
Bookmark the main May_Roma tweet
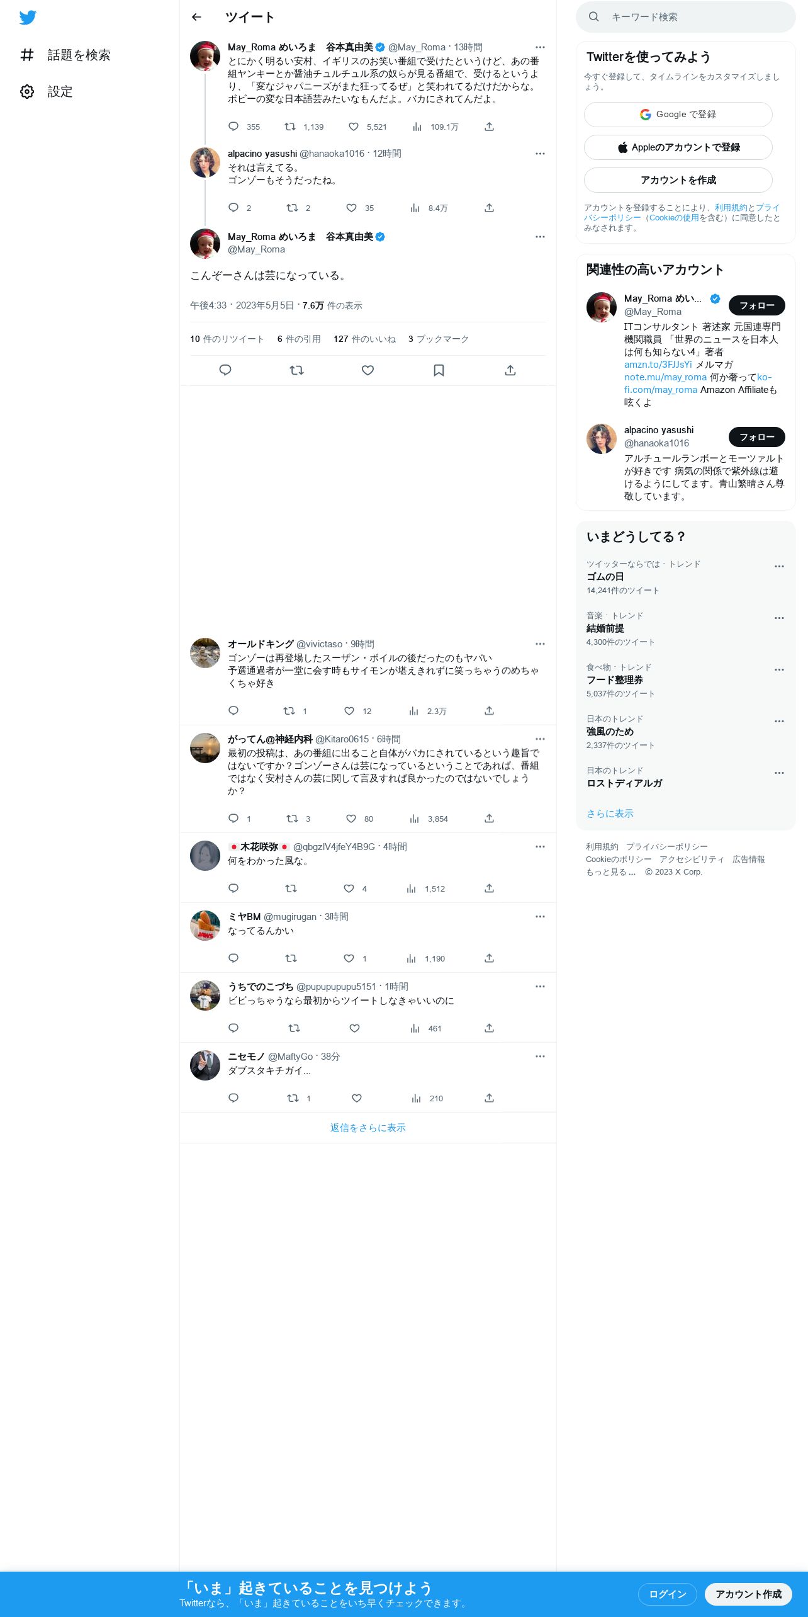[439, 370]
